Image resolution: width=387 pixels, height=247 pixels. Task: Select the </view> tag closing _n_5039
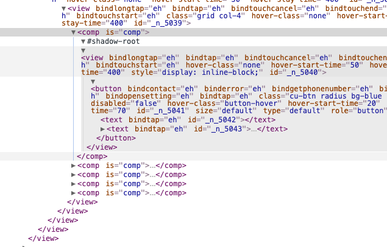click(x=82, y=202)
